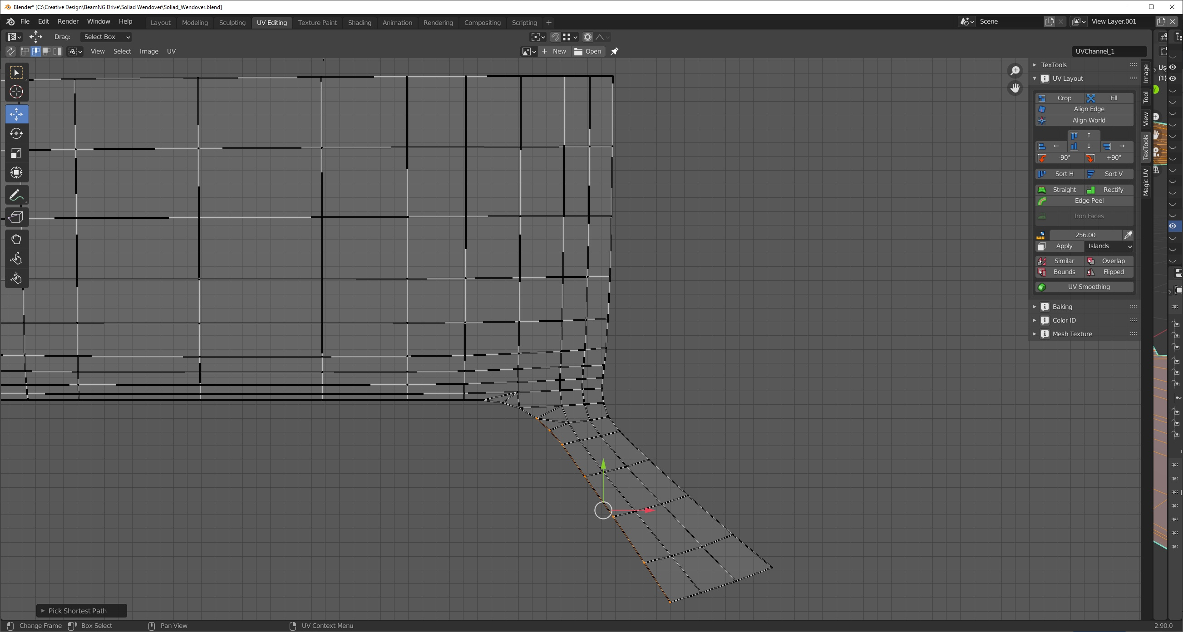
Task: Select the Annotate pencil tool
Action: (16, 195)
